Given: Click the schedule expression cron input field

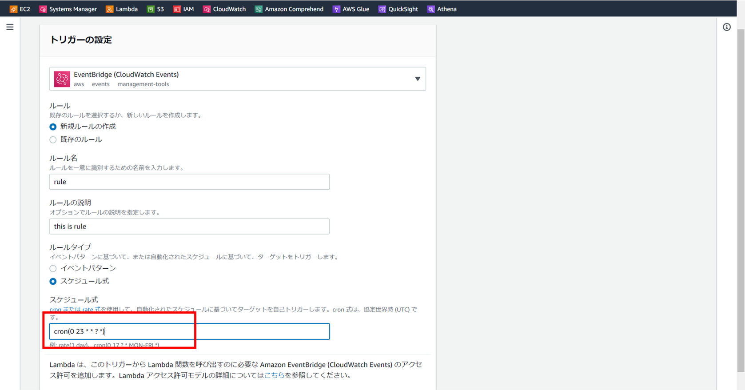Looking at the screenshot, I should point(189,331).
